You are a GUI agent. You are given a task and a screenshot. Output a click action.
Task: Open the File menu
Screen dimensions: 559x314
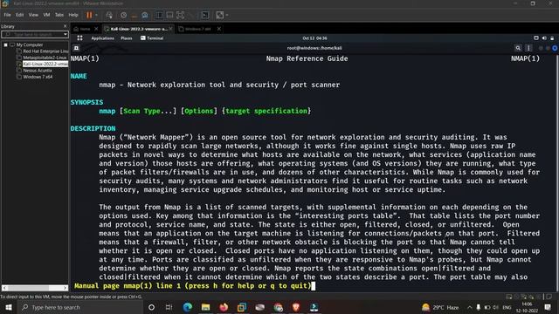pyautogui.click(x=7, y=15)
